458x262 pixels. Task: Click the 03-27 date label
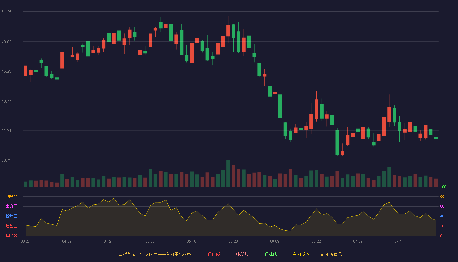pos(25,241)
